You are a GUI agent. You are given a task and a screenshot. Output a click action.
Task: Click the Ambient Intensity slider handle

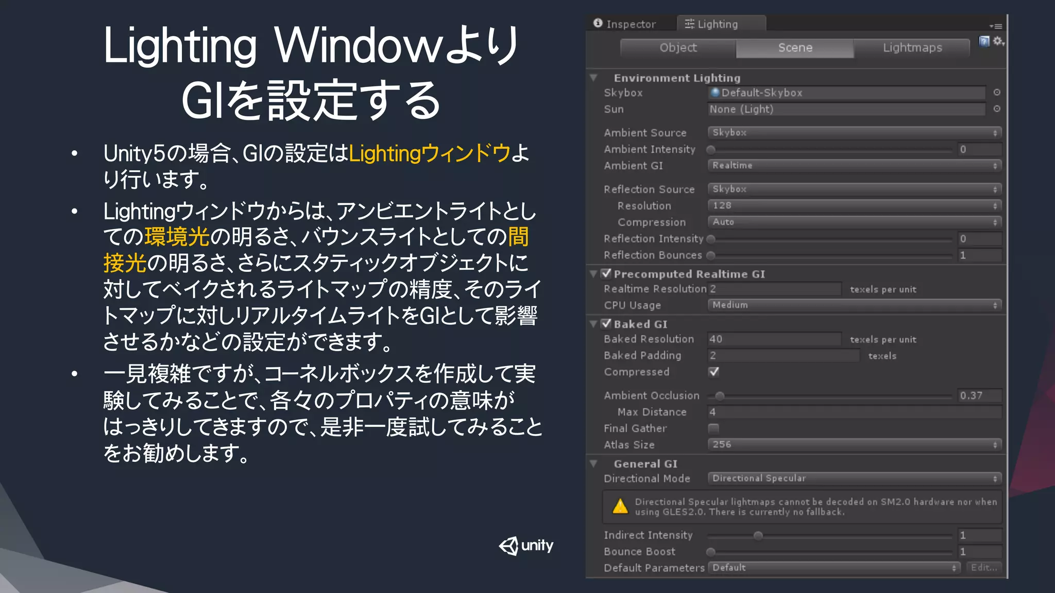tap(711, 150)
